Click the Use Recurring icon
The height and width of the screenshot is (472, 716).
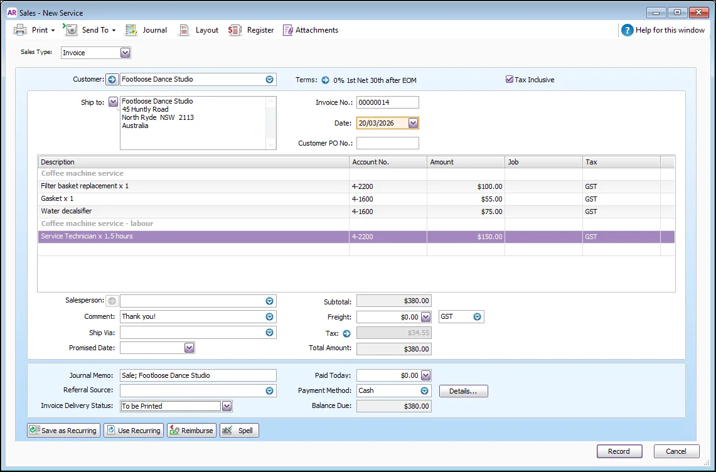click(133, 430)
